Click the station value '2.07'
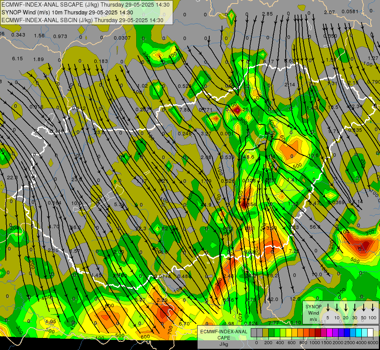380x350 pixels. [330, 12]
